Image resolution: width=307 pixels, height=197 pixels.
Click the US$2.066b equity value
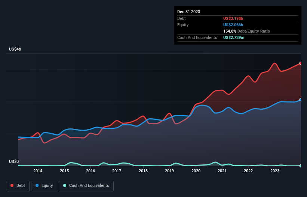[233, 25]
